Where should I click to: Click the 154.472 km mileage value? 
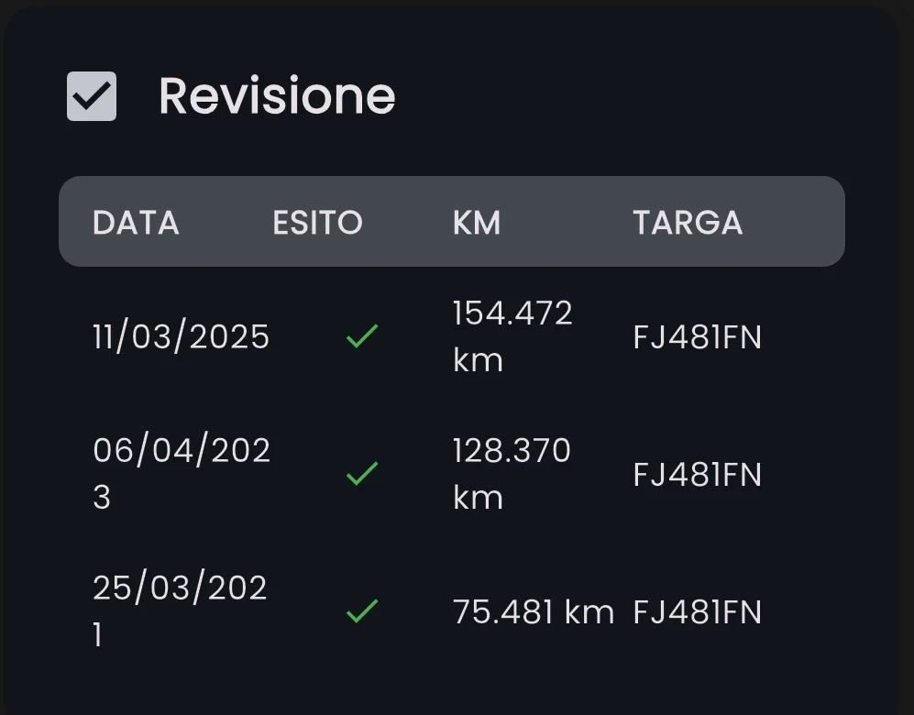click(x=512, y=336)
